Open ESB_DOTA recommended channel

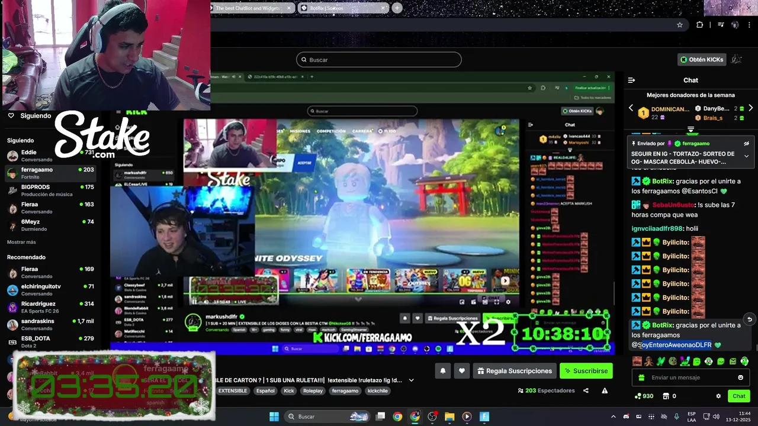coord(50,342)
